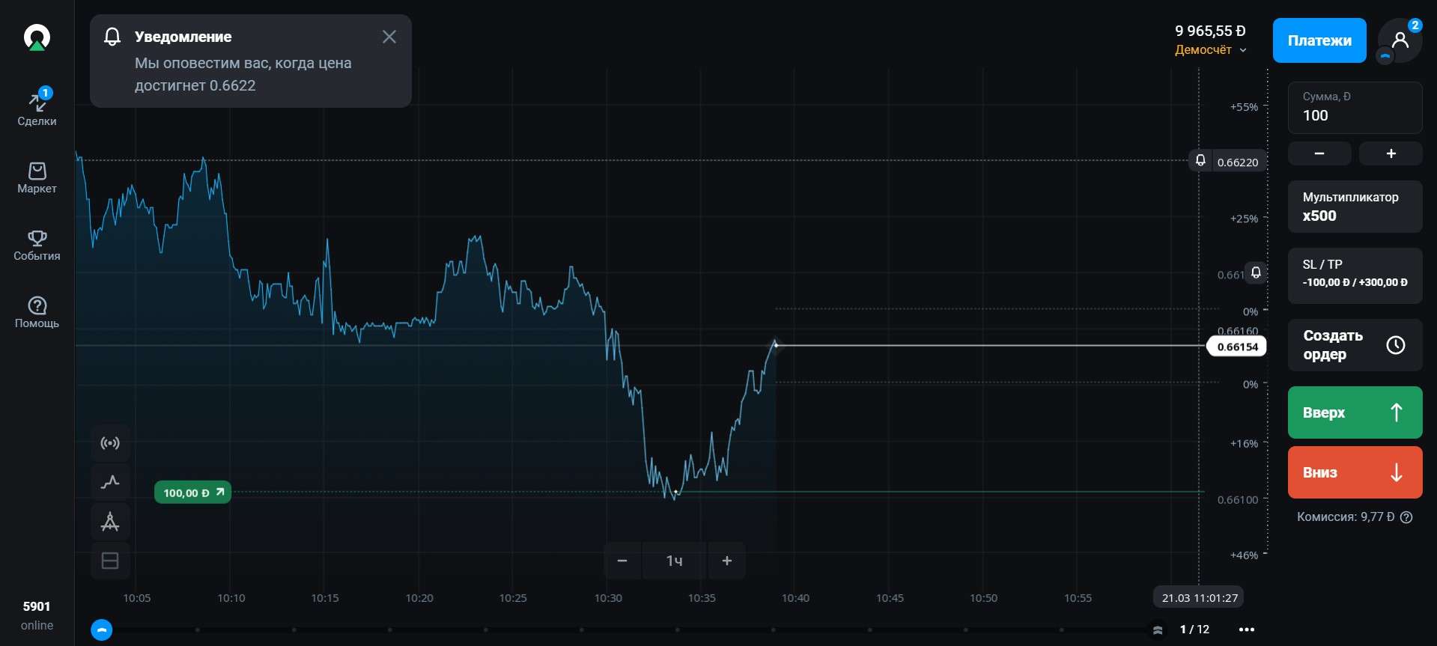Image resolution: width=1437 pixels, height=646 pixels.
Task: Decrease the trade amount with minus button
Action: pos(1319,153)
